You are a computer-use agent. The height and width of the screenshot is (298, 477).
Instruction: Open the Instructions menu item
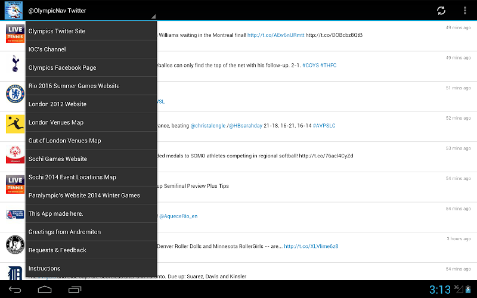coord(91,268)
